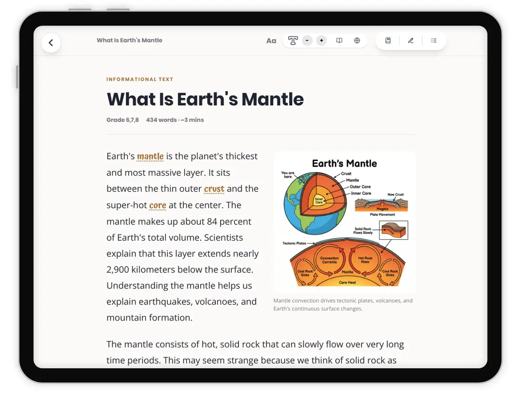Click the bookmark notebook icon
520x393 pixels.
tap(388, 41)
